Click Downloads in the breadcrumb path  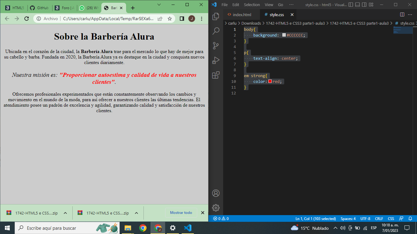(251, 23)
